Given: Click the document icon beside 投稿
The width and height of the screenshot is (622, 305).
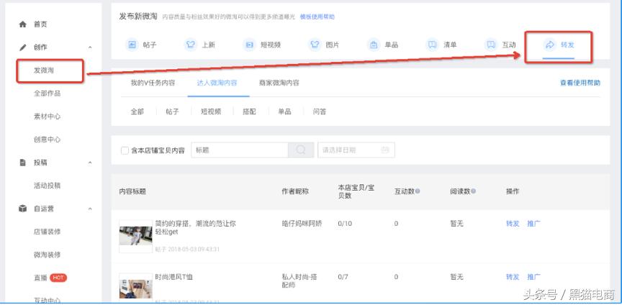Looking at the screenshot, I should point(22,163).
